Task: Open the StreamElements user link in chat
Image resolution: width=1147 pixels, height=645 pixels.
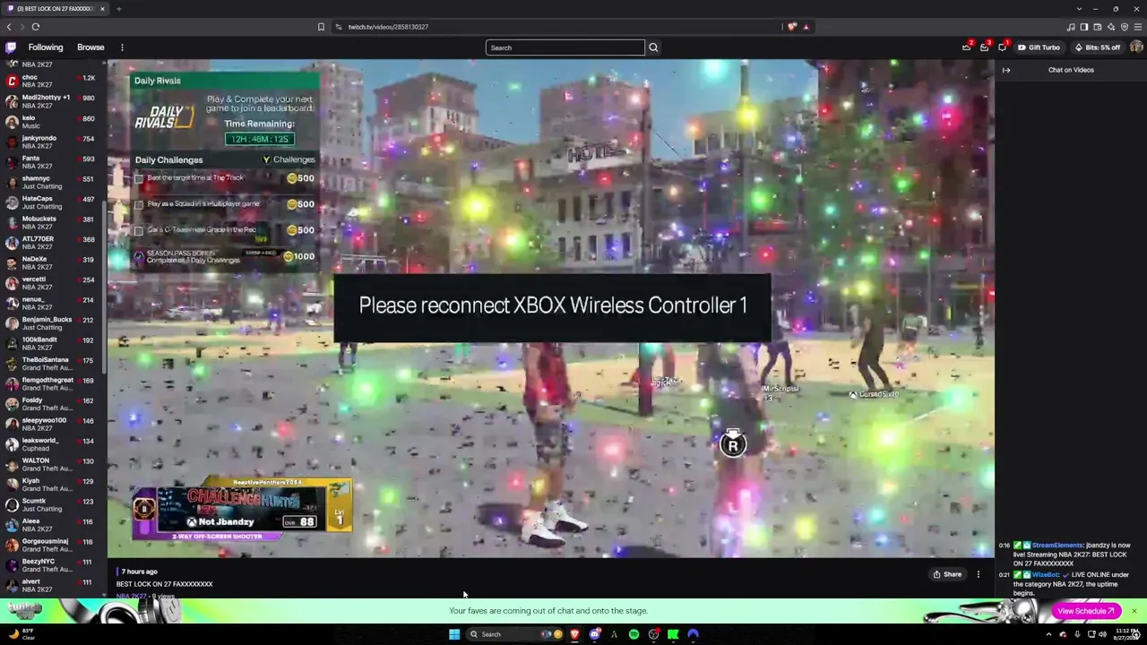Action: (x=1057, y=545)
